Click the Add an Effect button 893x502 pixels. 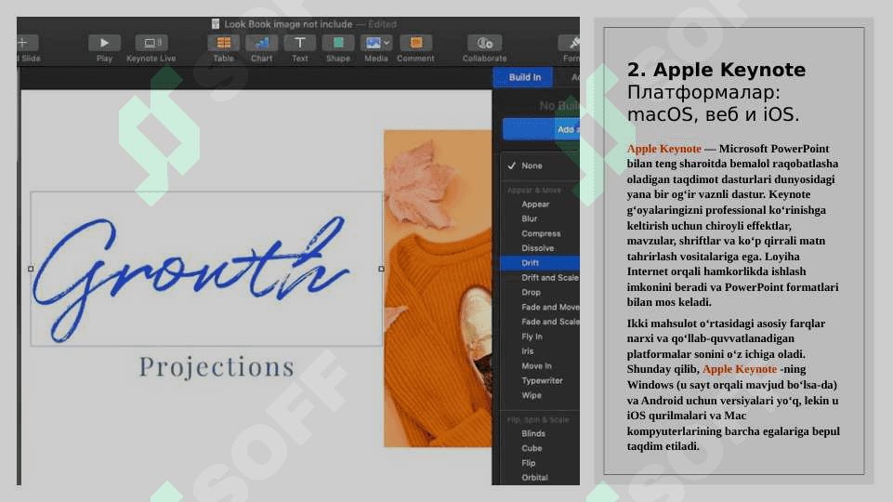point(541,129)
